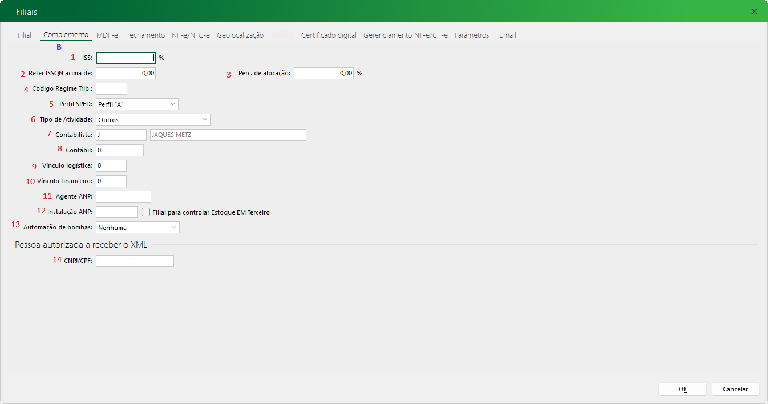Click the ISS percentage input field
Viewport: 768px width, 404px height.
[126, 58]
